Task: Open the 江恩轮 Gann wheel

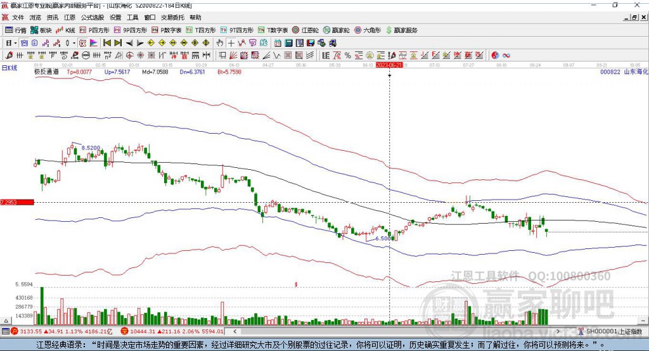Action: coord(305,30)
